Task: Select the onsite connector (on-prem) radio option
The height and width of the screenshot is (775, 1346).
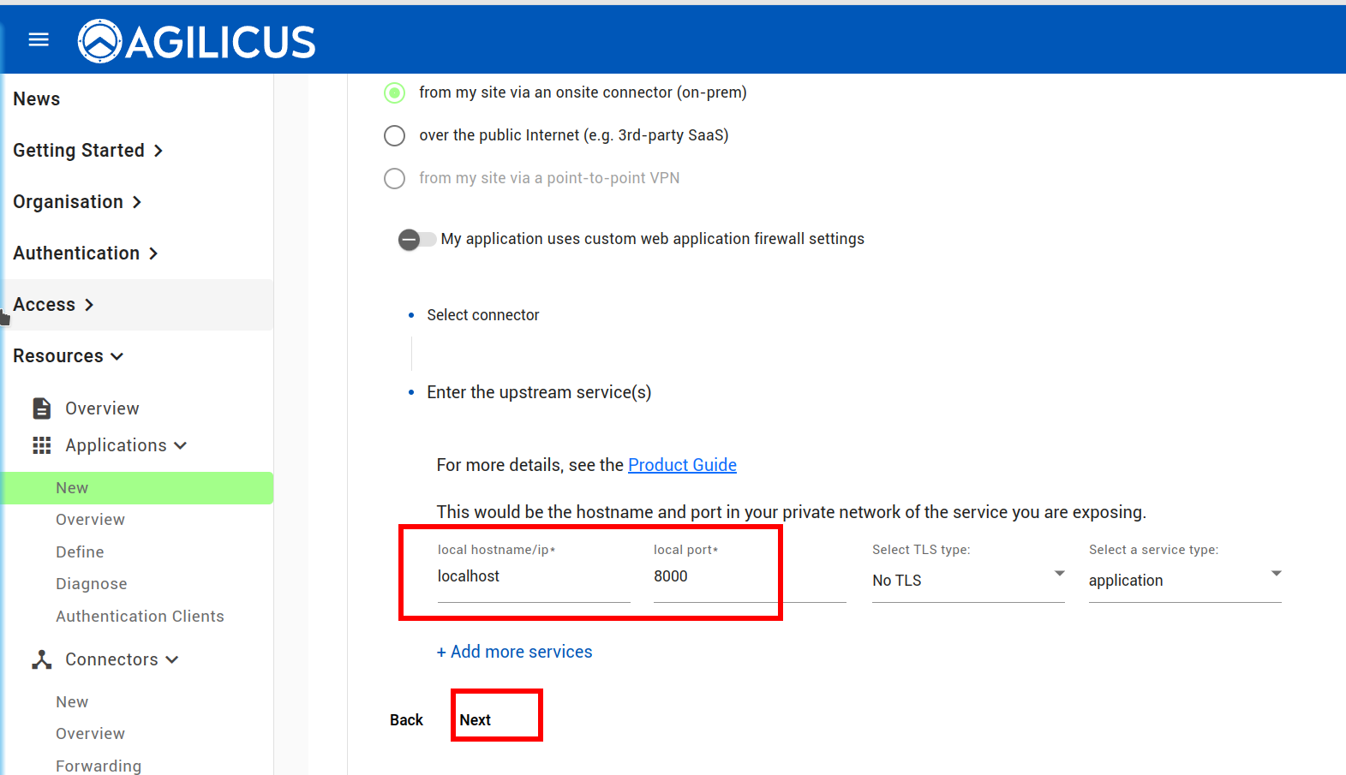Action: 395,92
